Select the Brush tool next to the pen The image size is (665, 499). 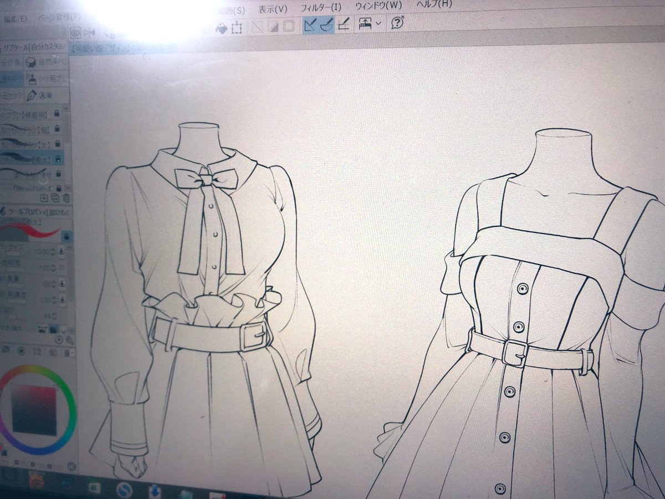(x=327, y=26)
